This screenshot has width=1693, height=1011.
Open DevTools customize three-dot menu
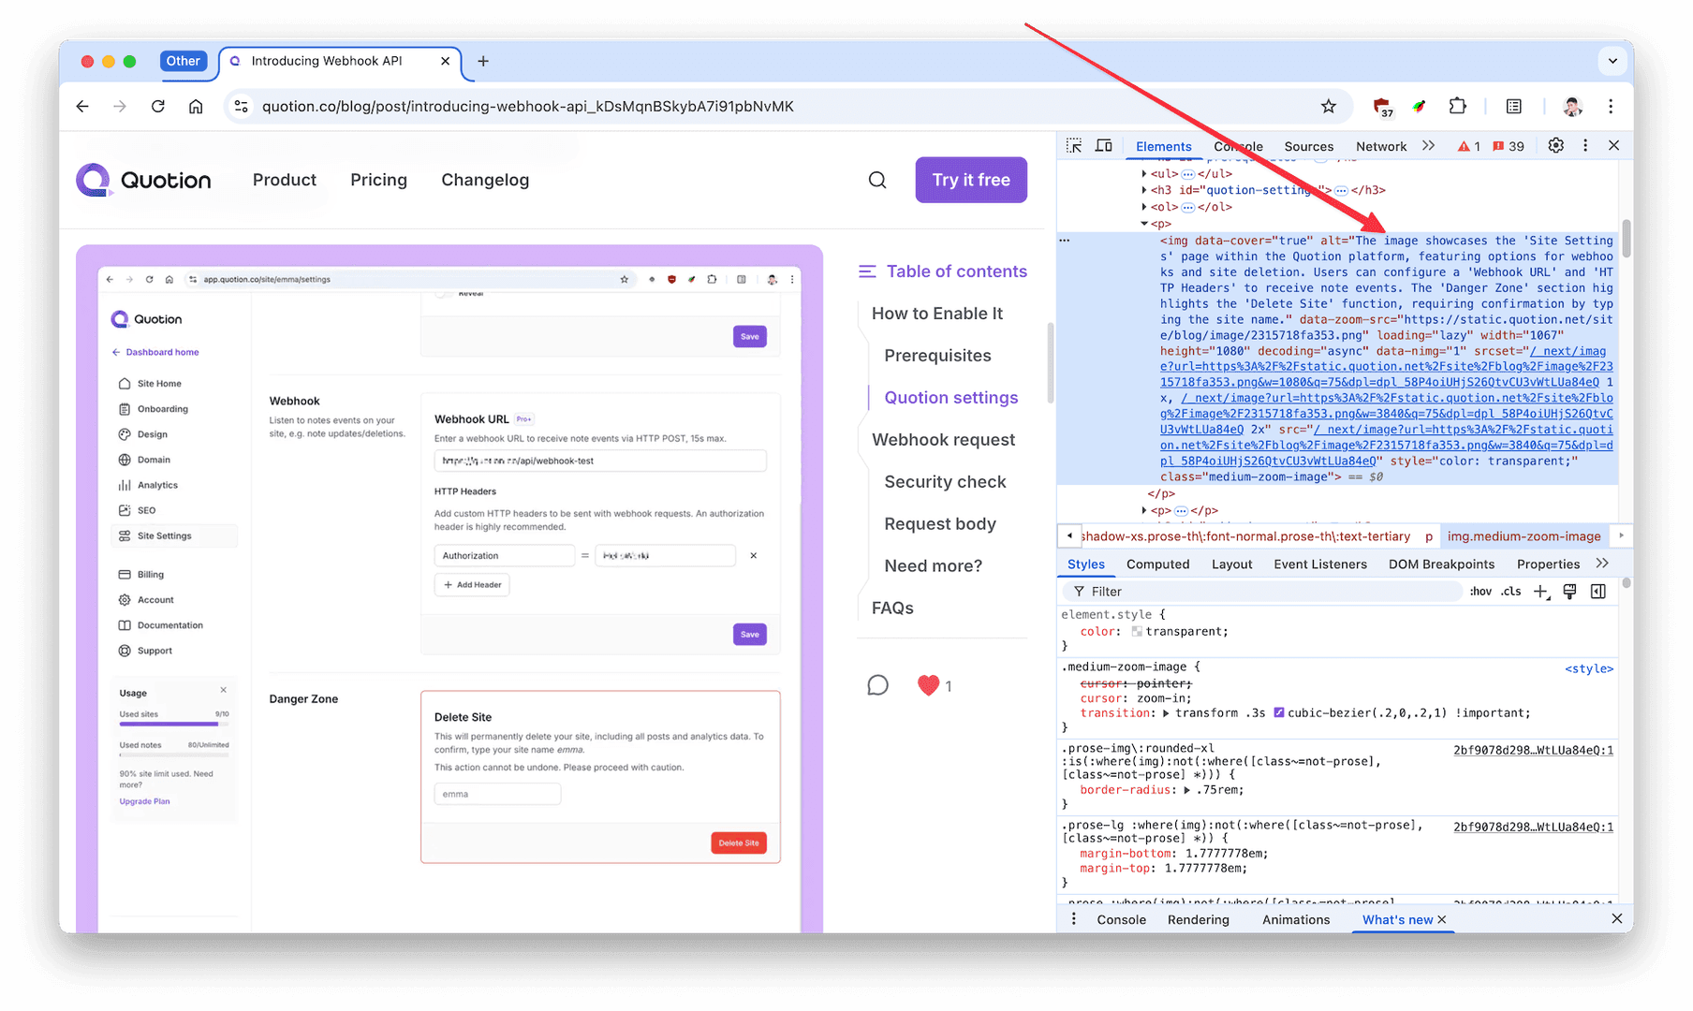pos(1585,146)
